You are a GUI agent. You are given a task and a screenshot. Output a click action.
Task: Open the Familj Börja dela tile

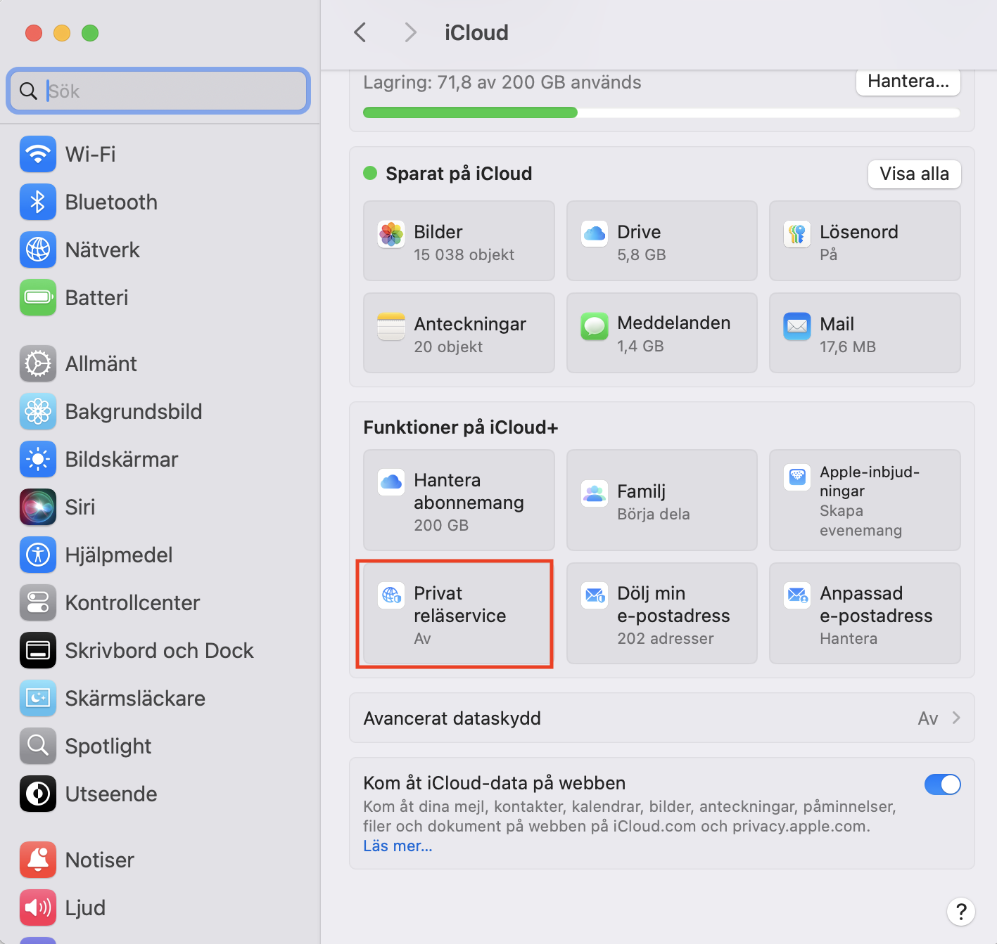(x=661, y=500)
